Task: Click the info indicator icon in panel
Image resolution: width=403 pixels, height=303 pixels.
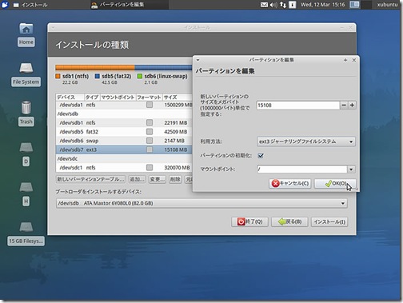Action: click(x=293, y=5)
